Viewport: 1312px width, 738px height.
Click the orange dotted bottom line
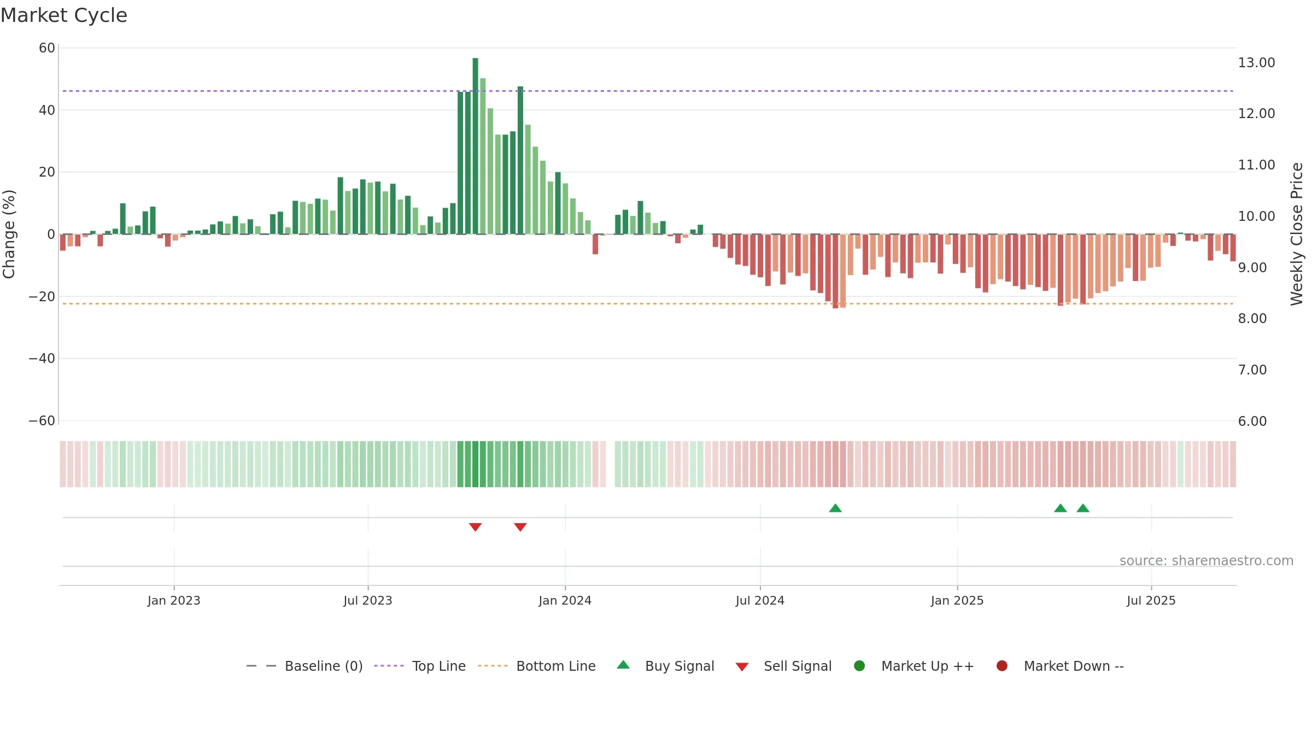point(648,303)
